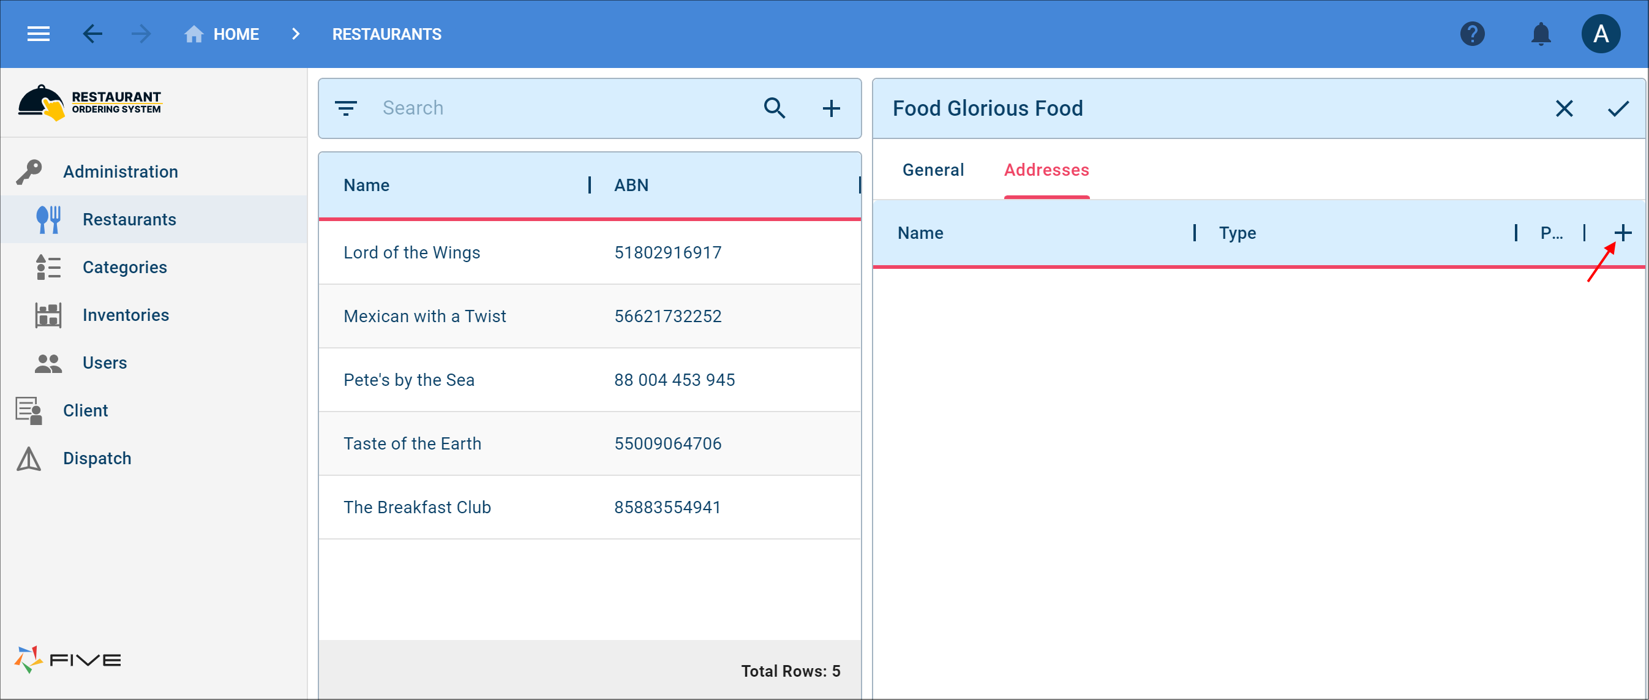1649x700 pixels.
Task: Click ABN 85883554941
Action: [667, 507]
